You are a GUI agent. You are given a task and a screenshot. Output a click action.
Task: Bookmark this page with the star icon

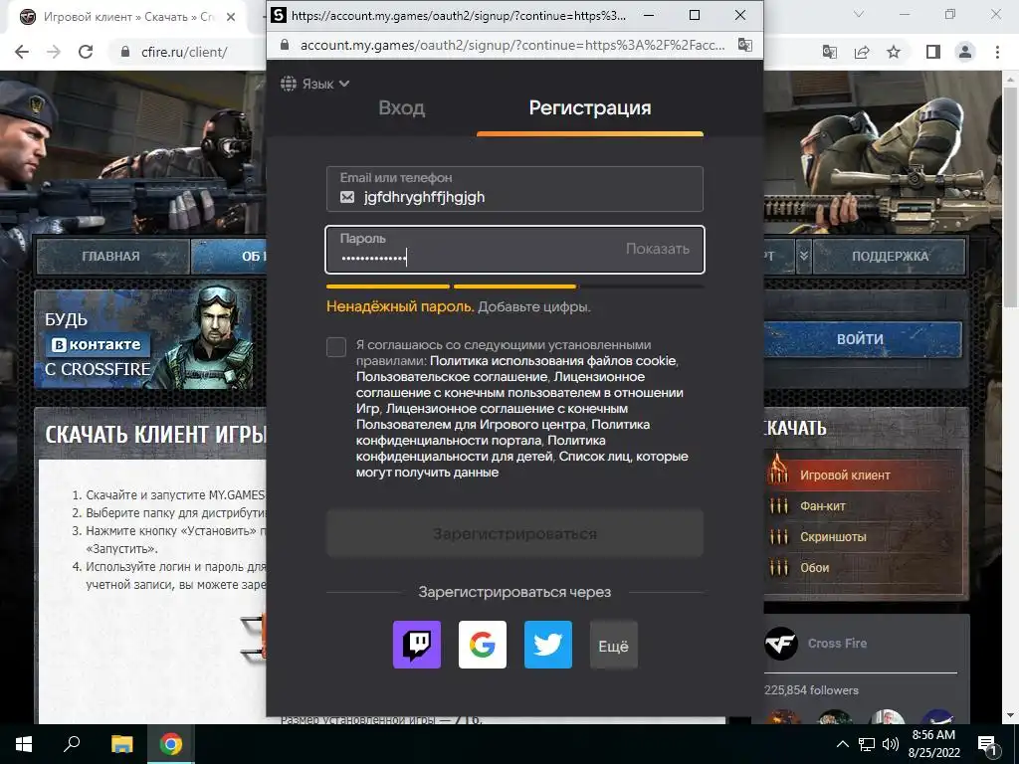tap(894, 52)
